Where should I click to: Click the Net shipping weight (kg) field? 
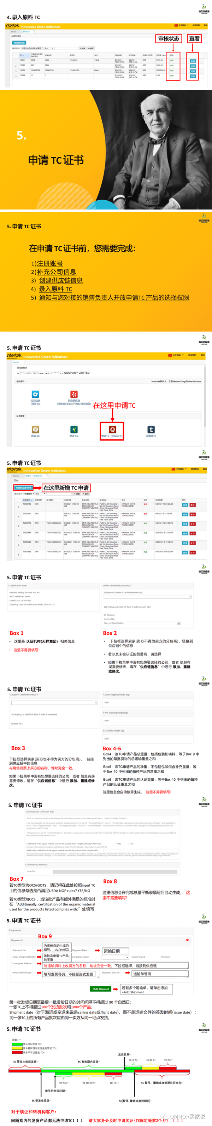148,720
